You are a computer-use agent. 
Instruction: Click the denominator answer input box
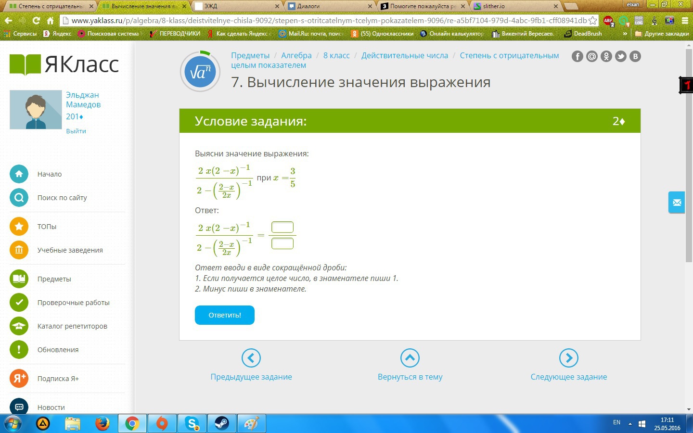click(282, 243)
